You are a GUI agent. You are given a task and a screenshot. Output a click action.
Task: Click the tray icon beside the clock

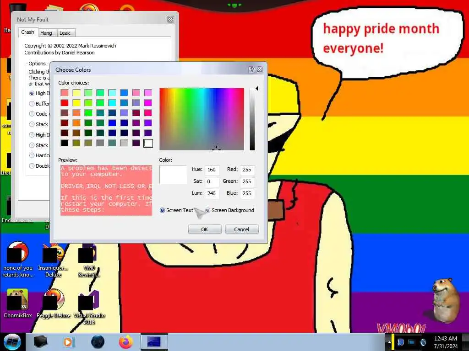click(423, 342)
